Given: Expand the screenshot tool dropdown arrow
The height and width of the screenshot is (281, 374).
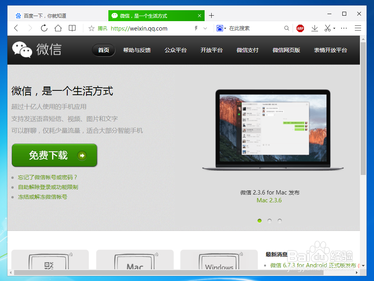Looking at the screenshot, I should tap(334, 29).
